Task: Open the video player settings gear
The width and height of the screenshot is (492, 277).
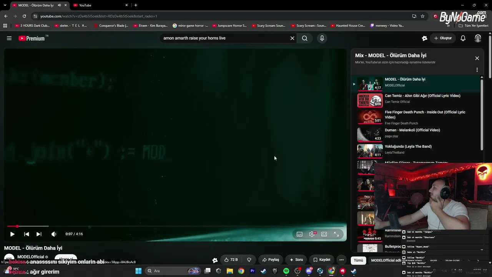Action: coord(312,234)
